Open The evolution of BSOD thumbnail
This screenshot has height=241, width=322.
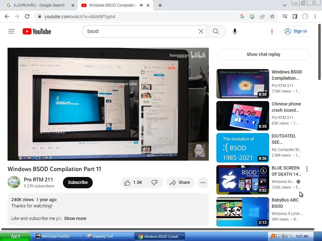[x=242, y=148]
